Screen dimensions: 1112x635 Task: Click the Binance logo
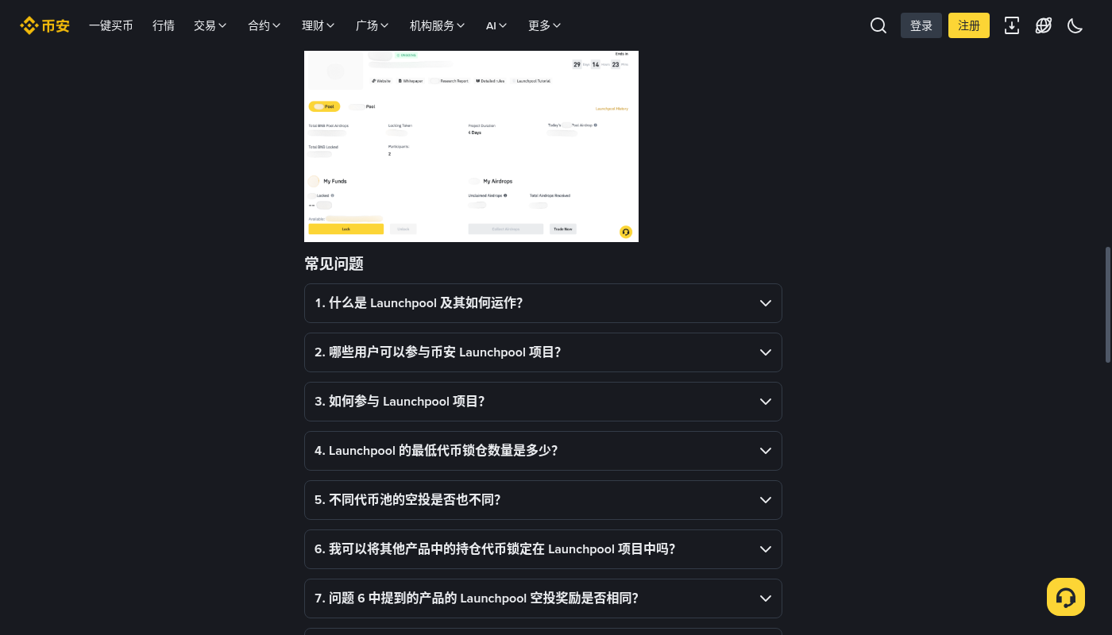tap(44, 25)
